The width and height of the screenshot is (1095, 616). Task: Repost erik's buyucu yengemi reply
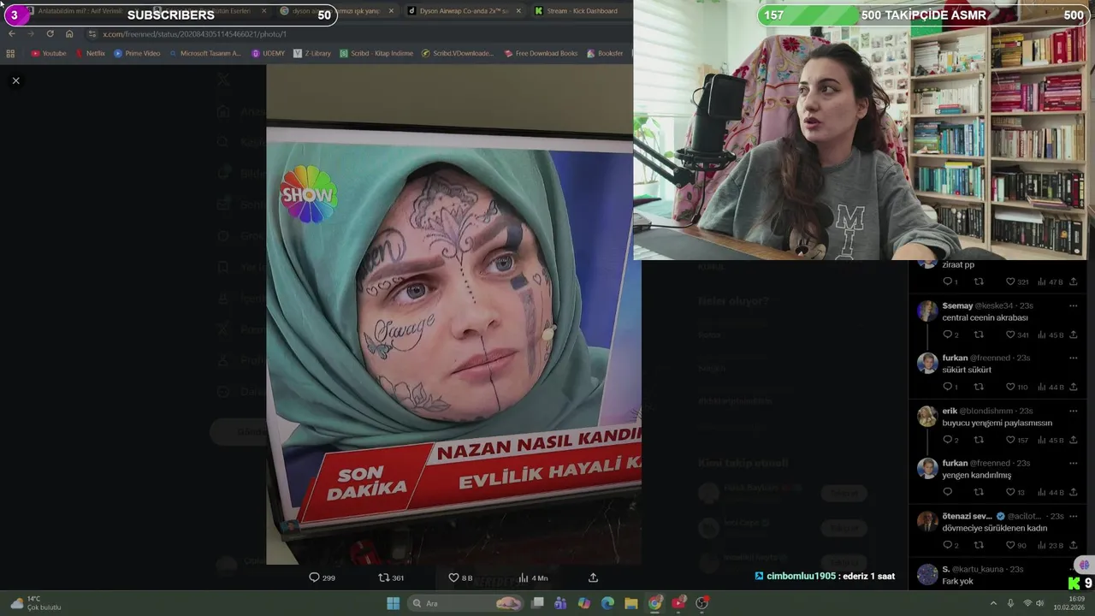point(979,440)
